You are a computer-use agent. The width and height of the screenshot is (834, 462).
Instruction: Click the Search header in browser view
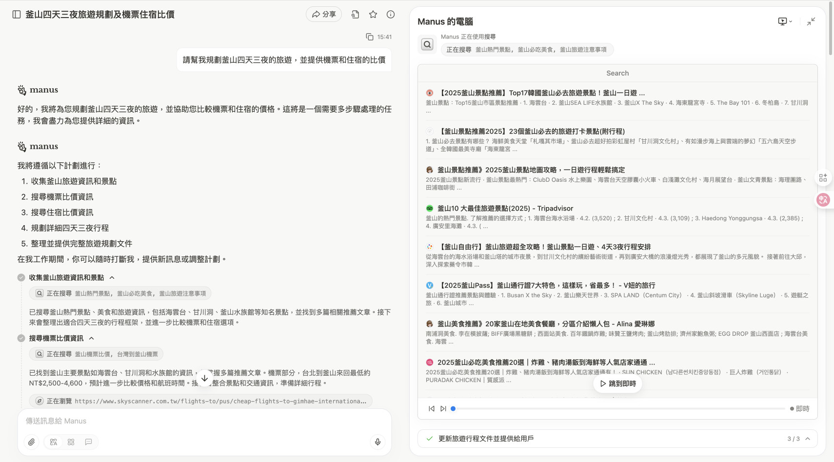(617, 73)
